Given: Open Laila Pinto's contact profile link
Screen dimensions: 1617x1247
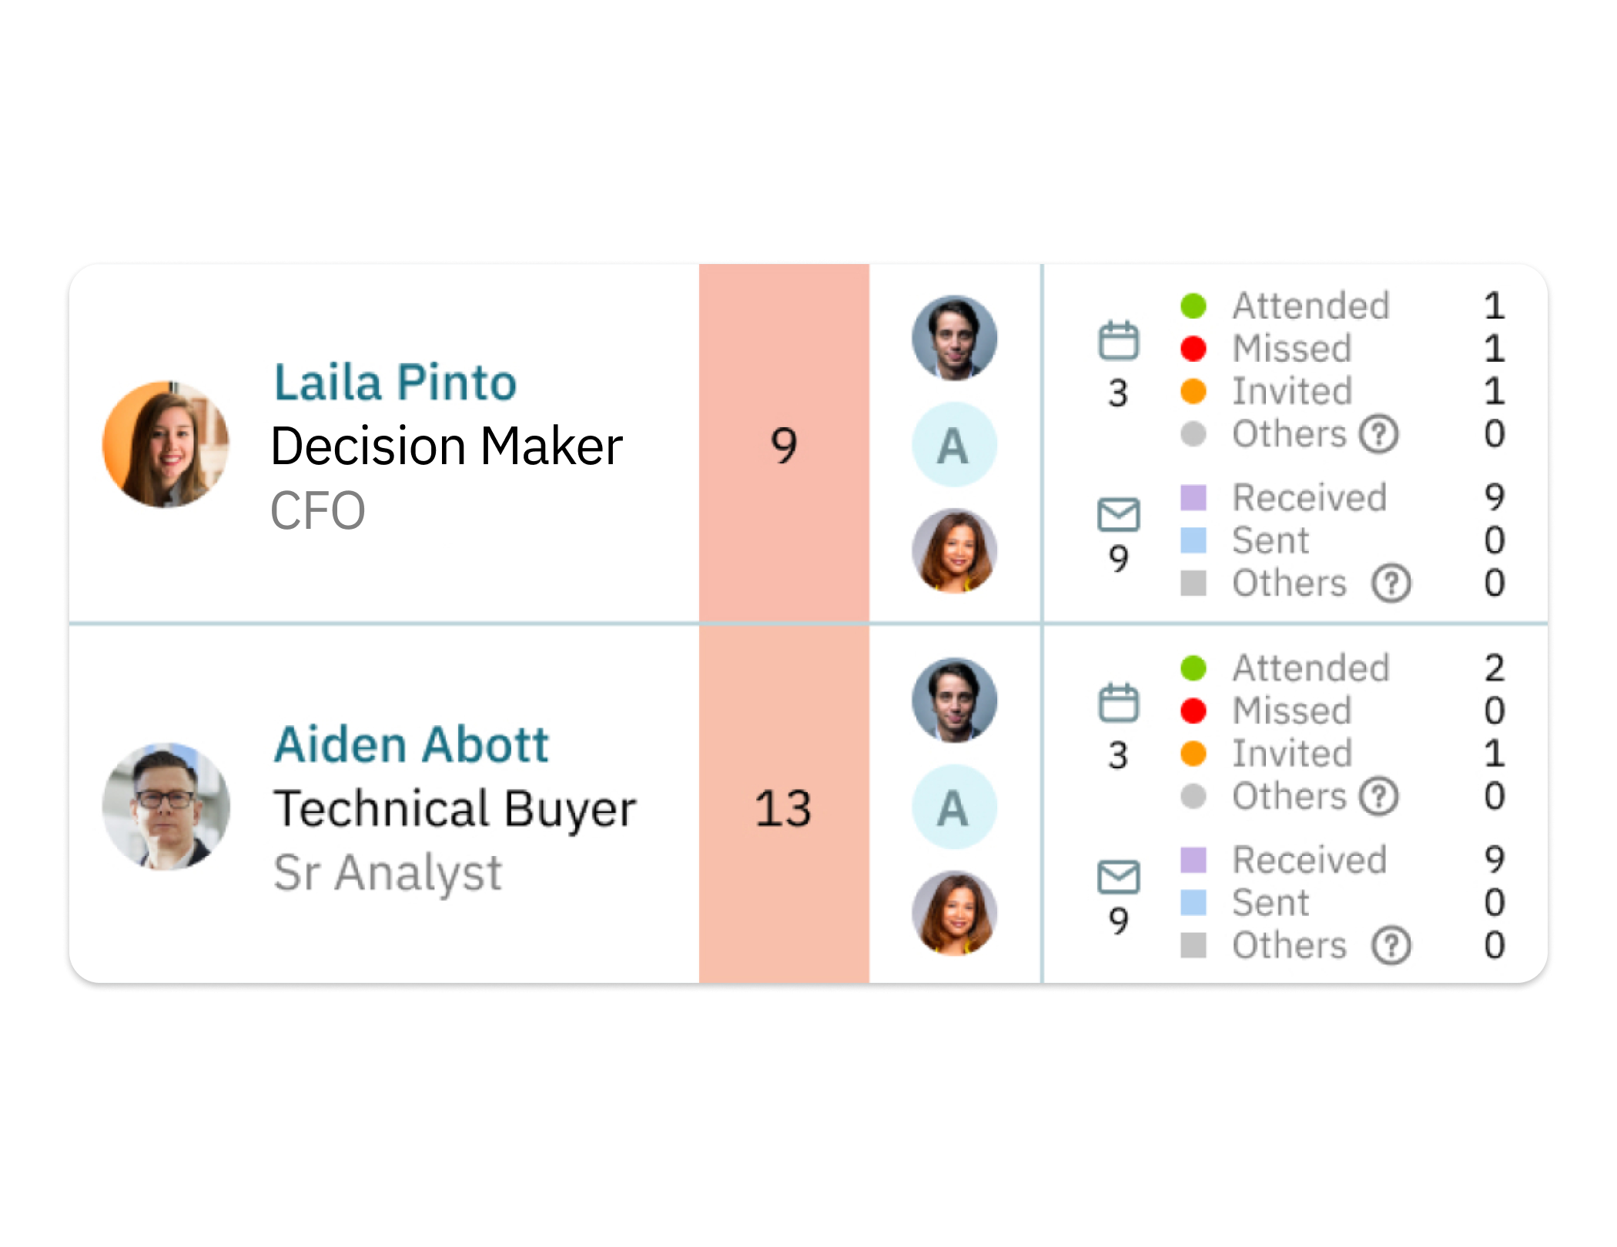Looking at the screenshot, I should tap(395, 383).
